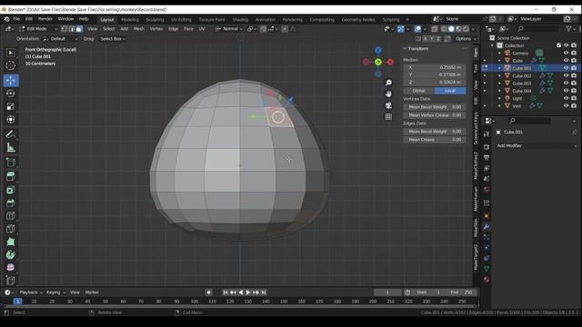Select the Measure tool
This screenshot has width=582, height=327.
(10, 147)
